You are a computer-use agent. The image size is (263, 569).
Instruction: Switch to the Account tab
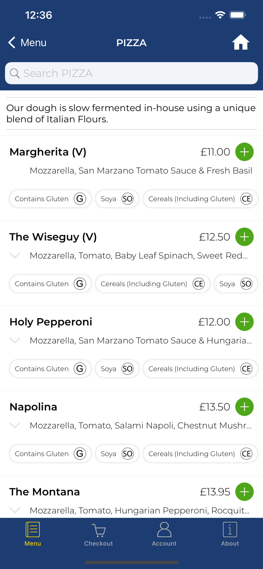tap(164, 534)
